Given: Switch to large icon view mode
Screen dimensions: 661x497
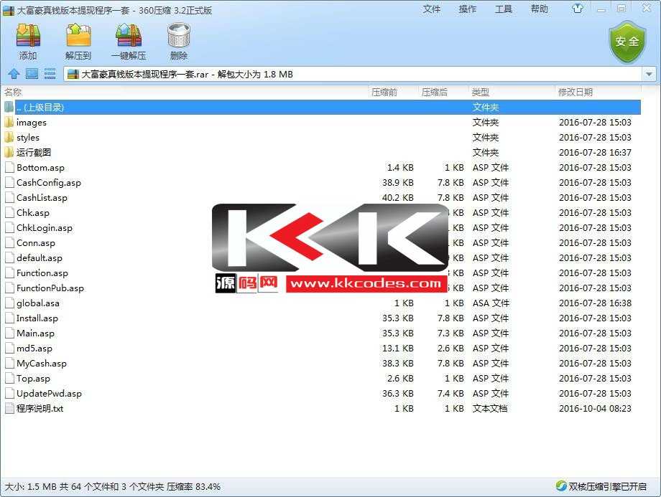Looking at the screenshot, I should pos(32,74).
